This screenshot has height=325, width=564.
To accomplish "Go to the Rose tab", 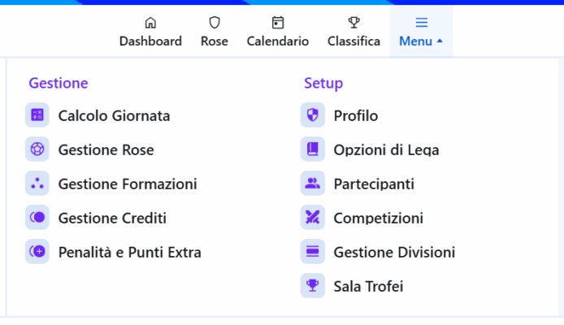I will pos(215,32).
